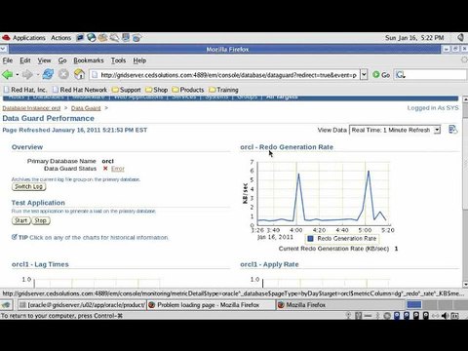Open the Red Hat Network bookmark
The height and width of the screenshot is (351, 468).
(x=80, y=90)
